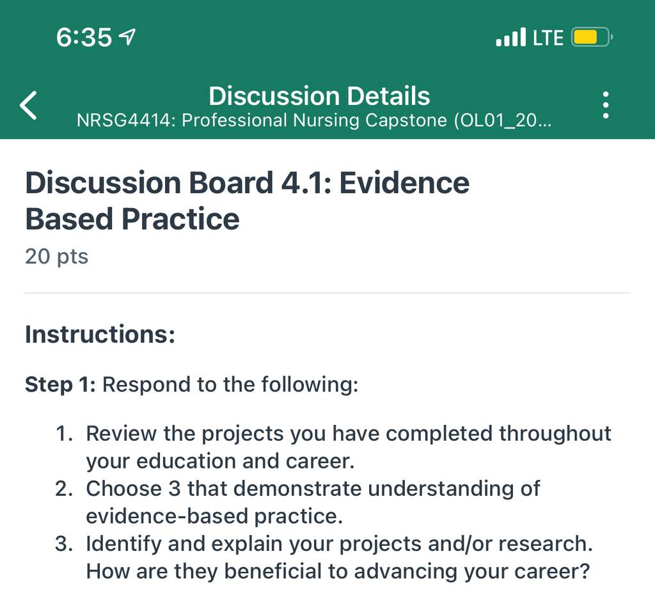
Task: Tap the NRSG4414 course subtitle
Action: pos(314,121)
